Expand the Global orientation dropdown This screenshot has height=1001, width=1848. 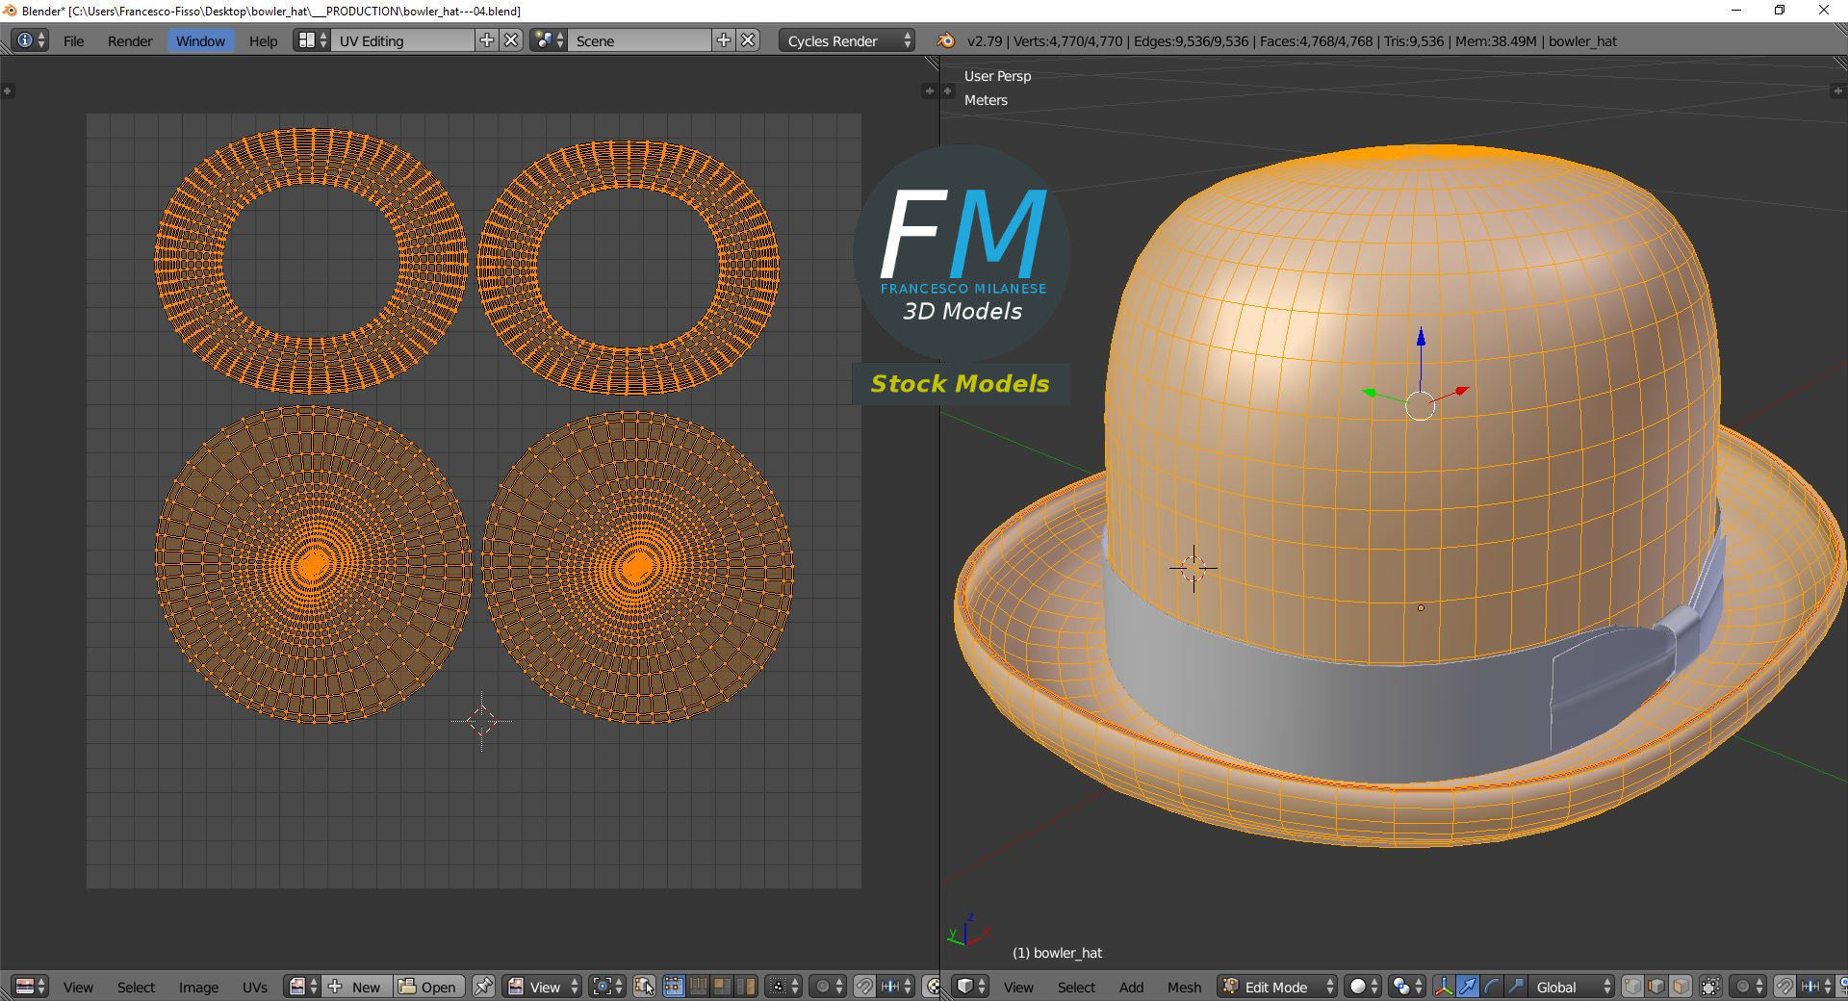click(x=1571, y=987)
